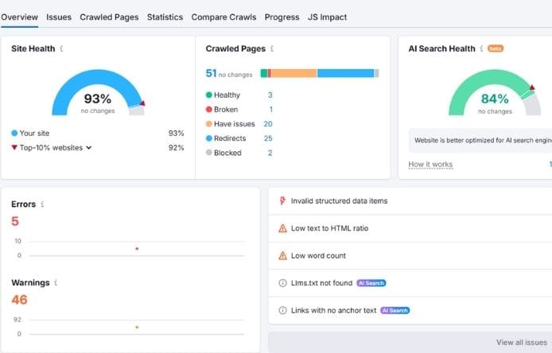Expand the Top-10% websites dropdown

pyautogui.click(x=88, y=147)
